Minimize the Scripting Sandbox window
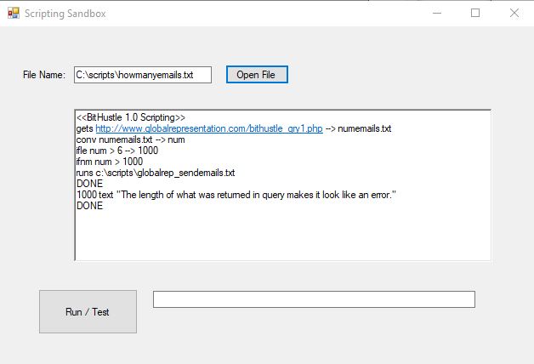534x364 pixels. [x=437, y=13]
